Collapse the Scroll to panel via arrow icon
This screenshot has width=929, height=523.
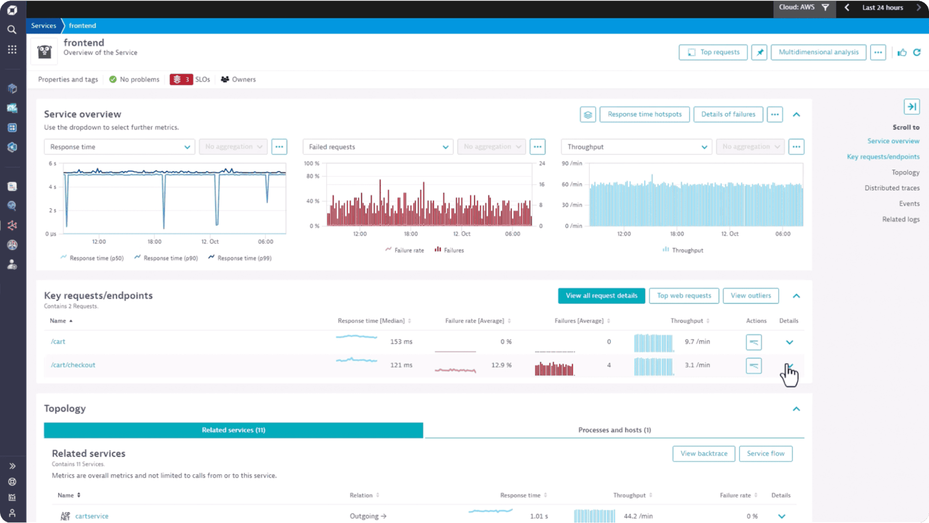click(x=912, y=106)
